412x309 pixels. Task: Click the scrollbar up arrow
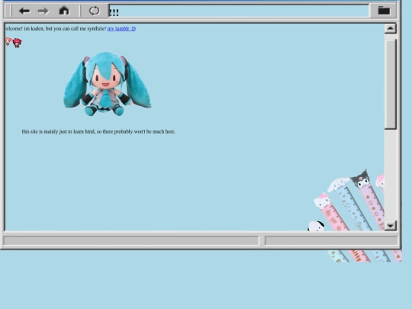click(390, 28)
